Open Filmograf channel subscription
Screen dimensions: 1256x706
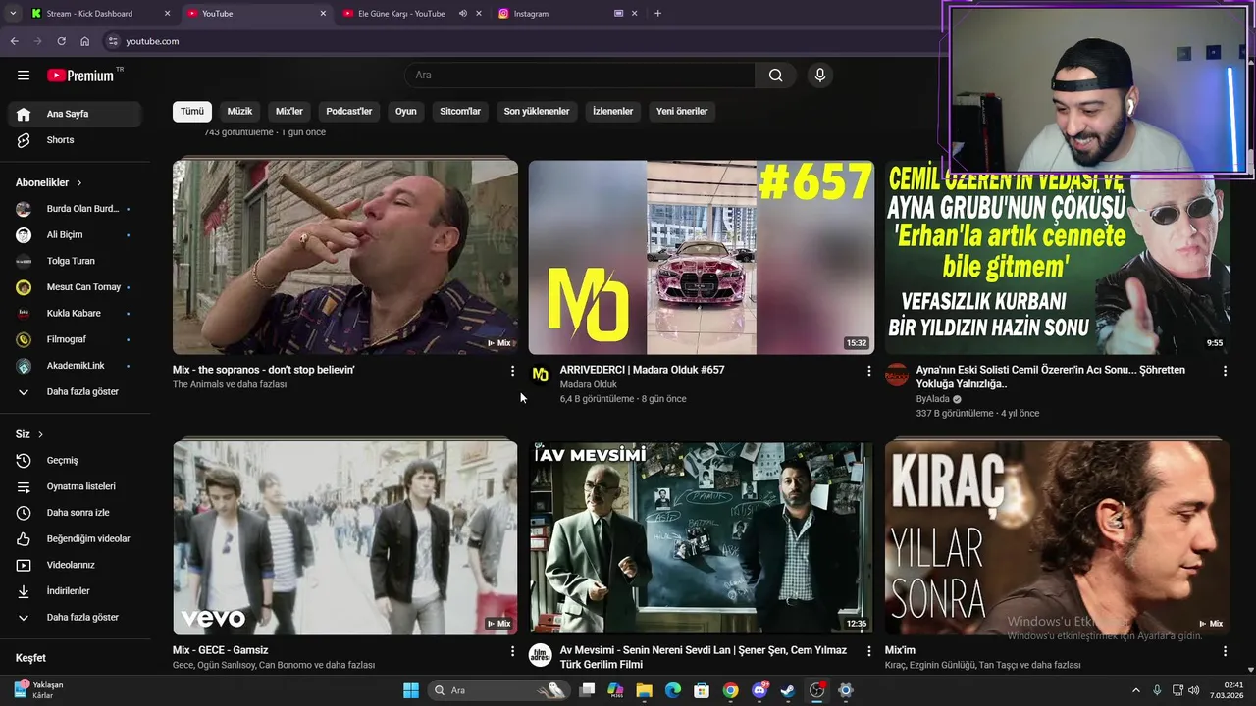point(76,339)
